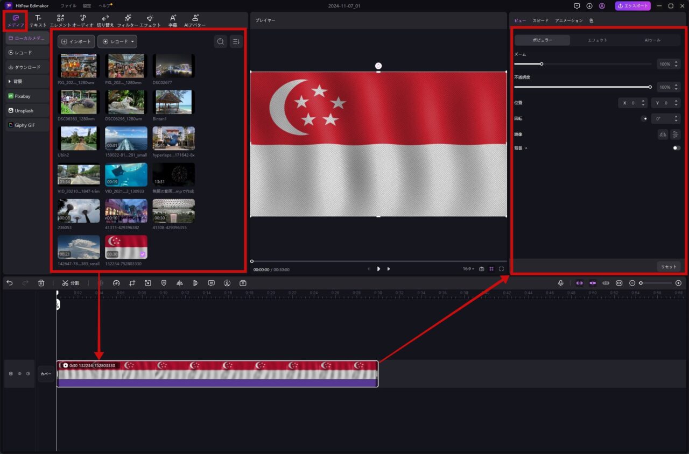689x454 pixels.
Task: Flip the image horizontally in 鏡像 row
Action: (663, 134)
